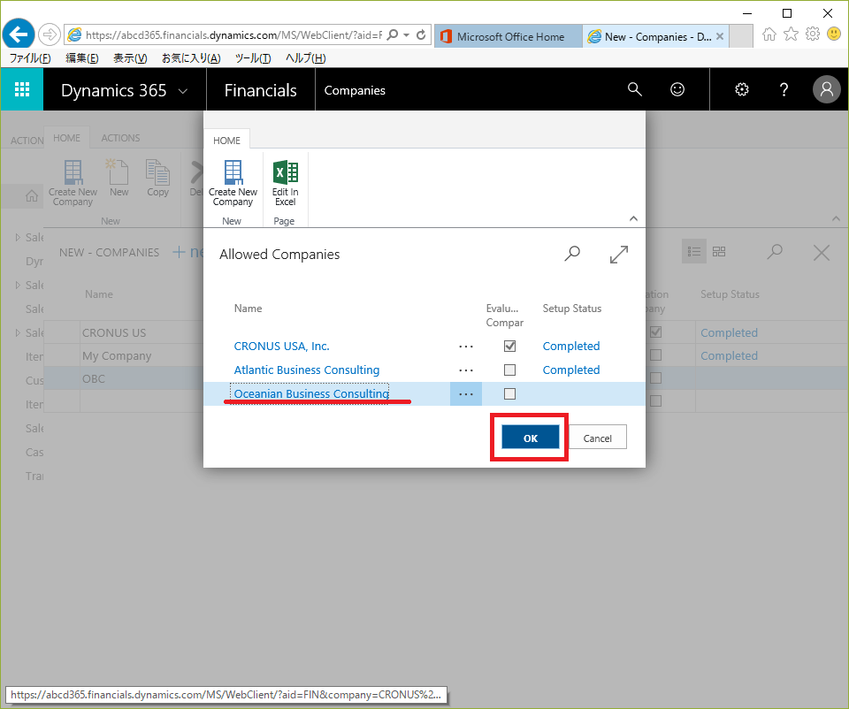Click the help question mark icon
The width and height of the screenshot is (849, 709).
click(784, 89)
